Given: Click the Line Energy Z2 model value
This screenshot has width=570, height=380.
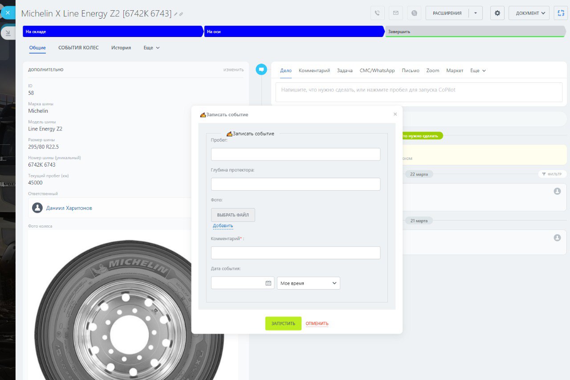Looking at the screenshot, I should point(45,129).
